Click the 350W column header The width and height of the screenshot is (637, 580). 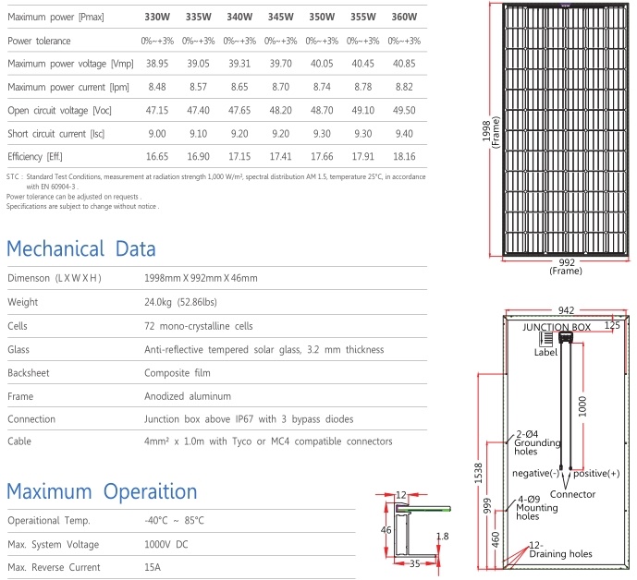click(x=322, y=17)
